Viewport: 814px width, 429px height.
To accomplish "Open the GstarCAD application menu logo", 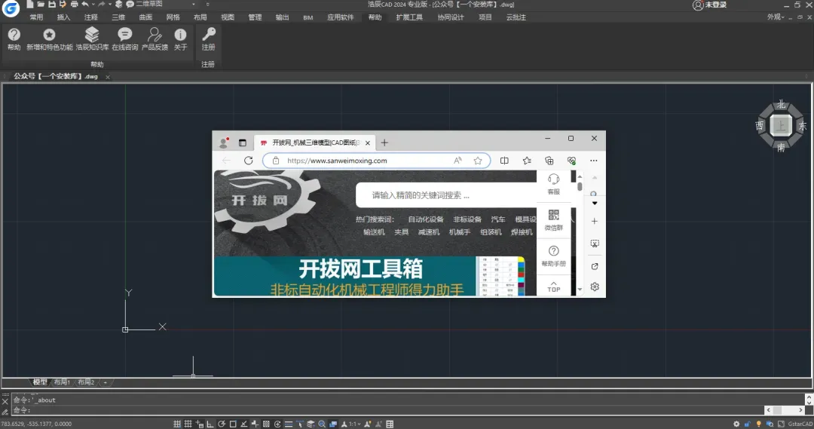I will tap(11, 8).
